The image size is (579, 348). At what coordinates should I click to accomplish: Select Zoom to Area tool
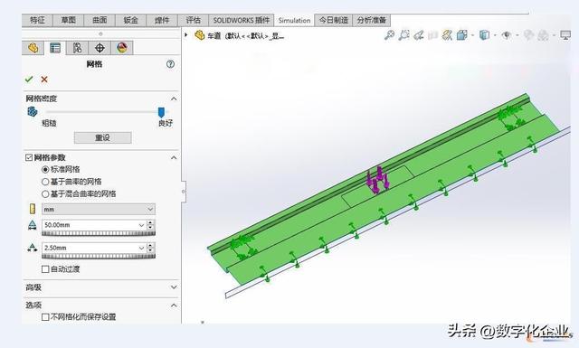pyautogui.click(x=404, y=35)
